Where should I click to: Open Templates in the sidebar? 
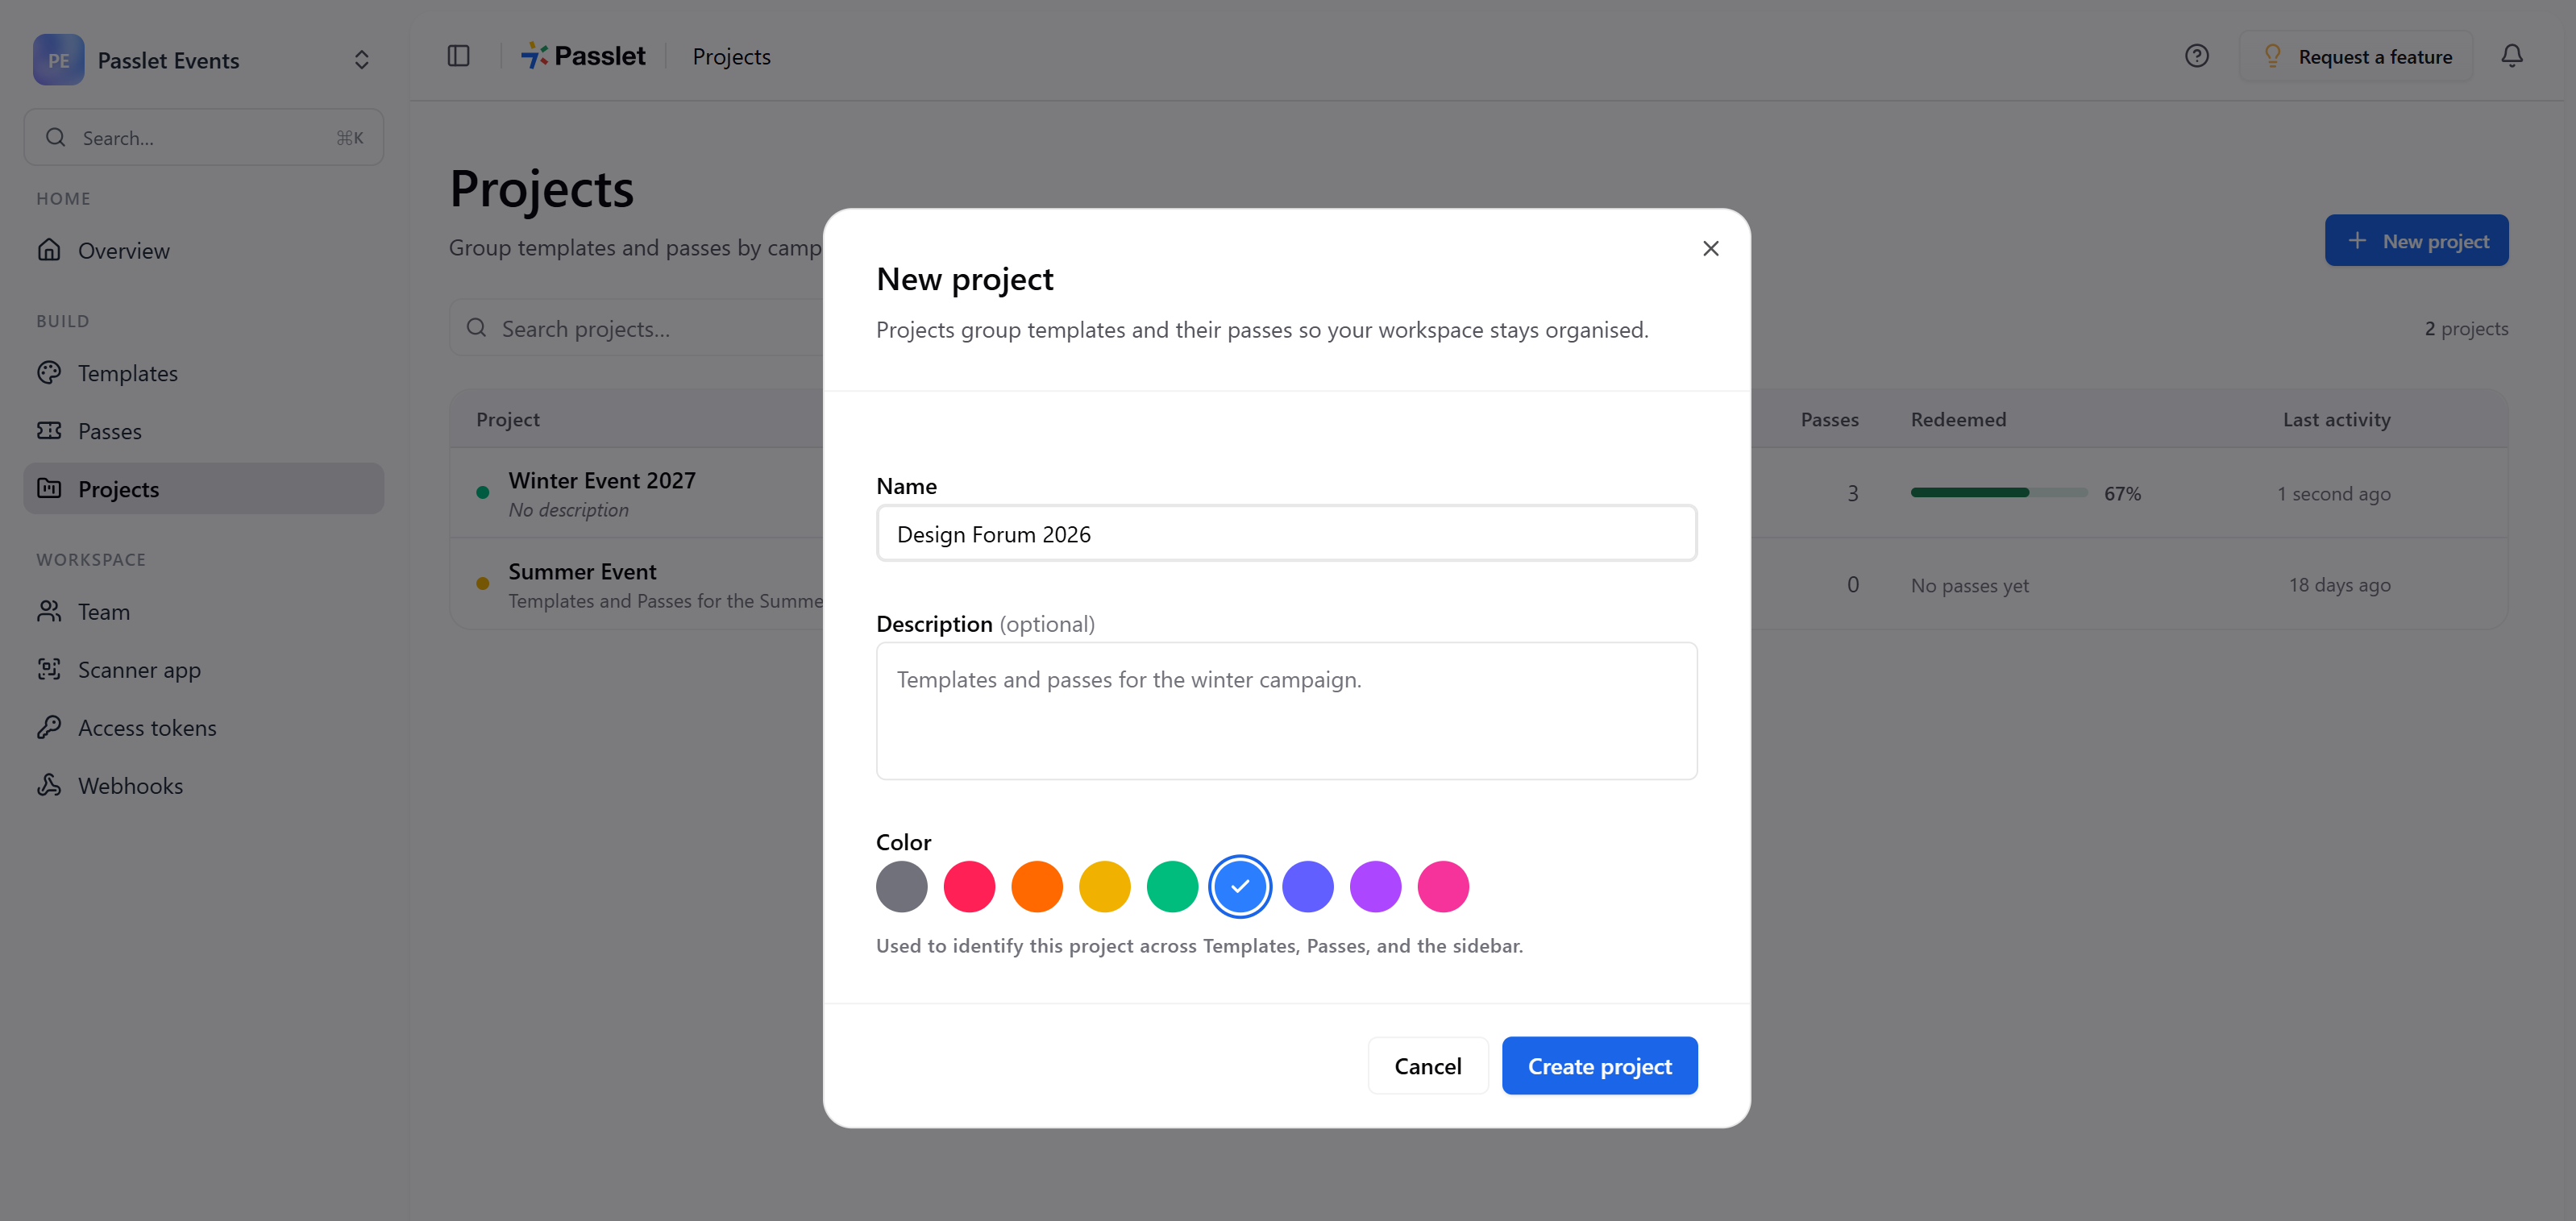point(204,373)
